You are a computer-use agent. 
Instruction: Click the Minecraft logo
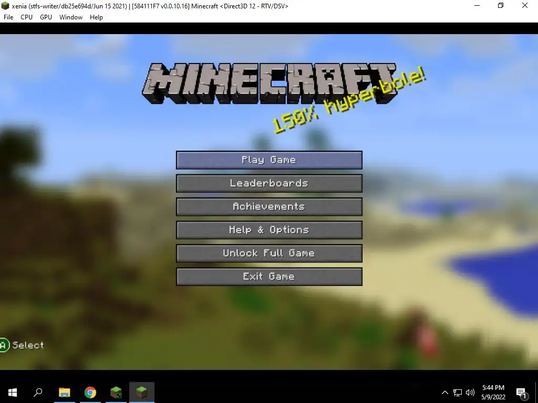pos(268,83)
